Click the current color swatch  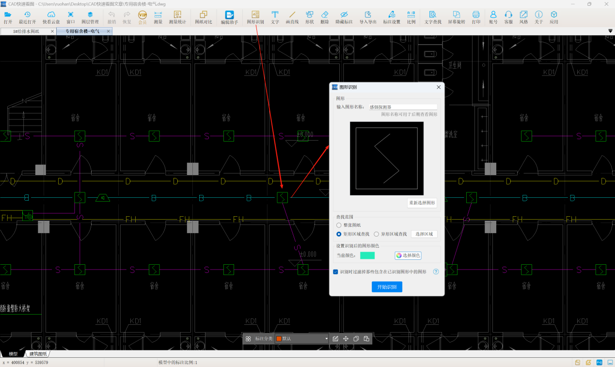[x=367, y=255]
